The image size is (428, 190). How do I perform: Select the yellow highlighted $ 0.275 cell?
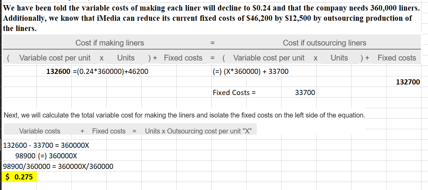point(19,177)
